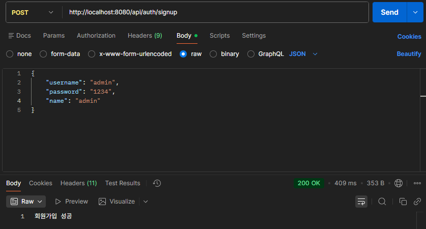Open the Settings tab
This screenshot has width=426, height=229.
click(x=254, y=36)
